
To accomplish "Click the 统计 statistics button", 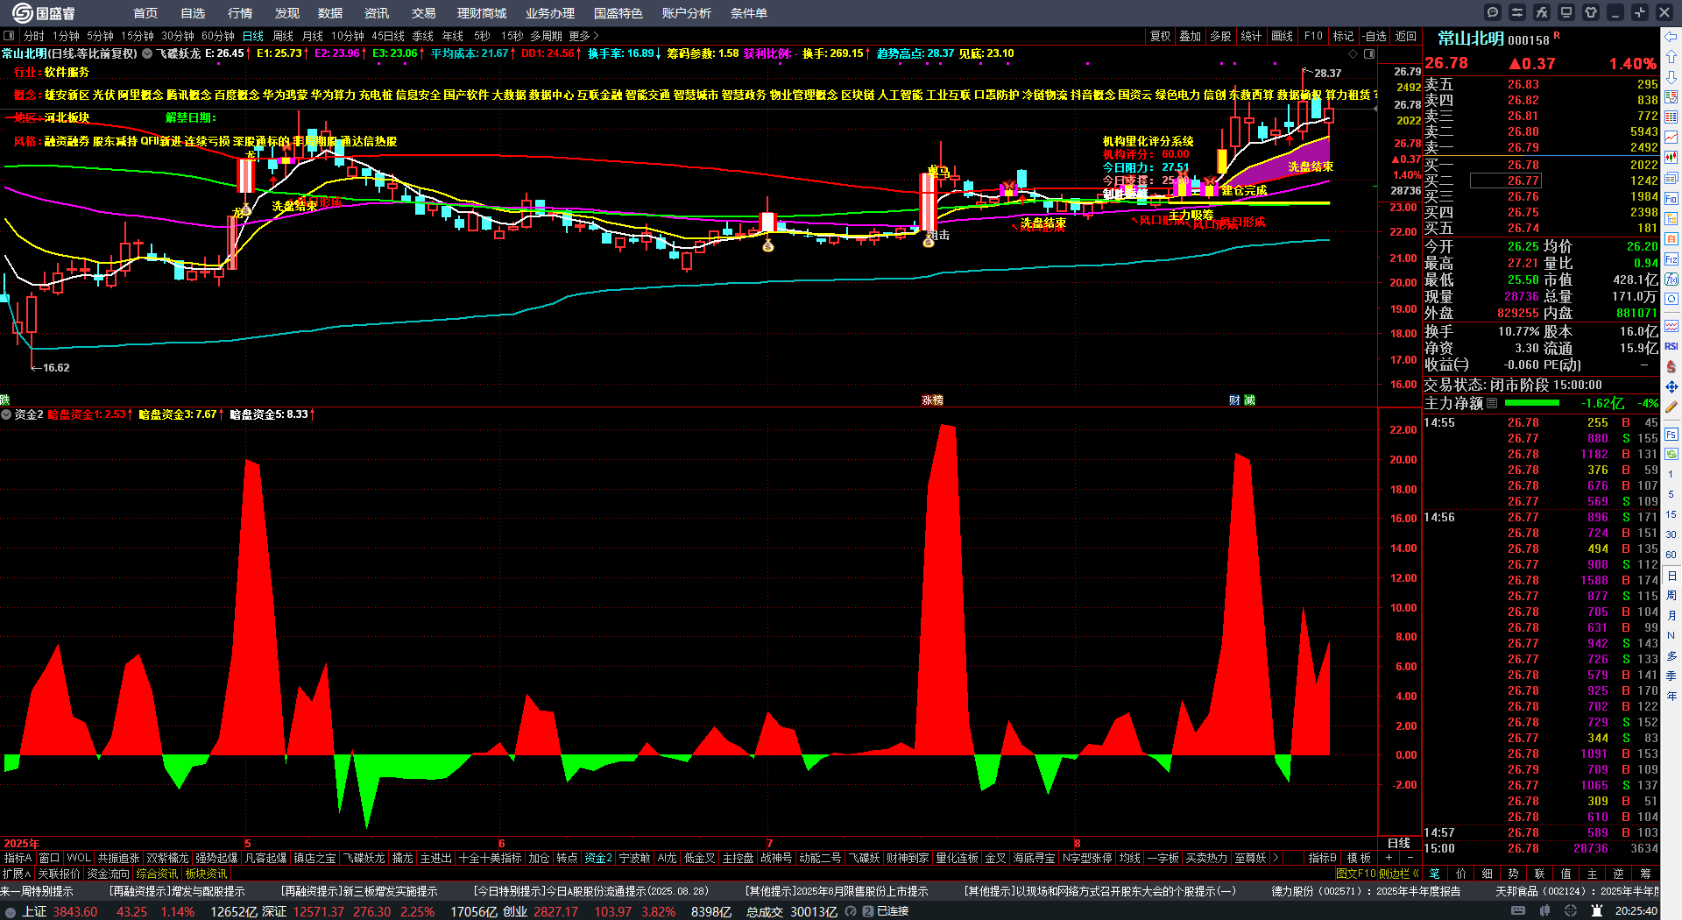I will [x=1251, y=36].
